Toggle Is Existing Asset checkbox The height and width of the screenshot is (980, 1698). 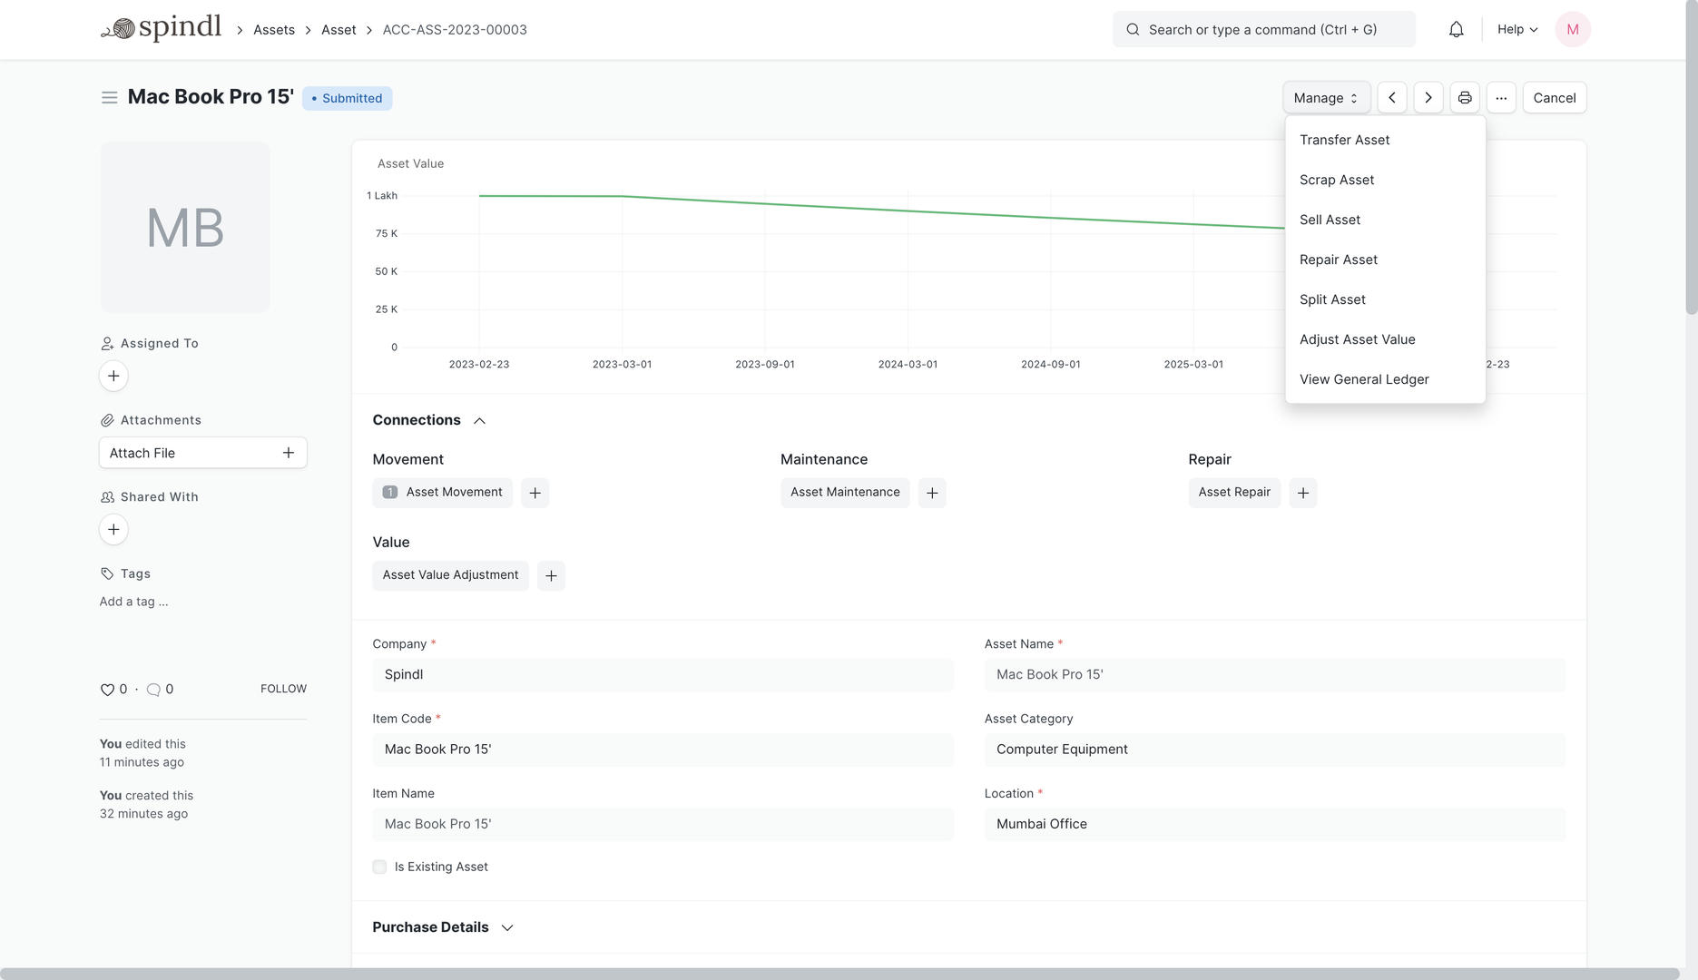click(x=379, y=867)
